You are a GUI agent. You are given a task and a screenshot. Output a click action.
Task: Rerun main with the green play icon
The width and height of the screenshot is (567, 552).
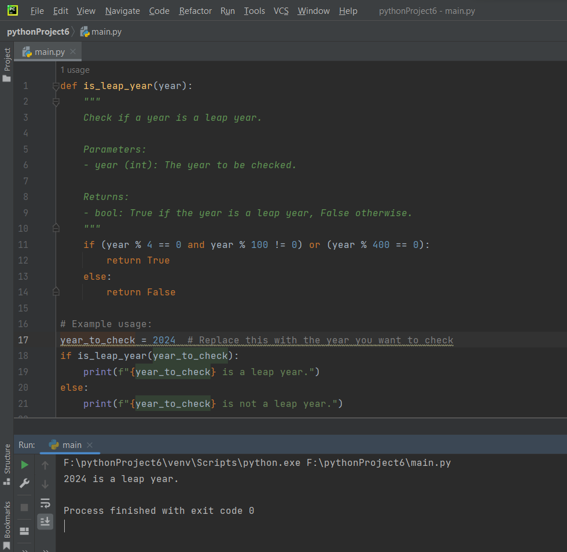24,465
